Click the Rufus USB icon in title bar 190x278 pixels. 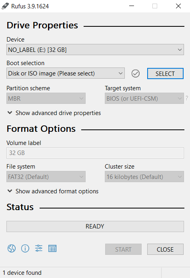[5, 6]
